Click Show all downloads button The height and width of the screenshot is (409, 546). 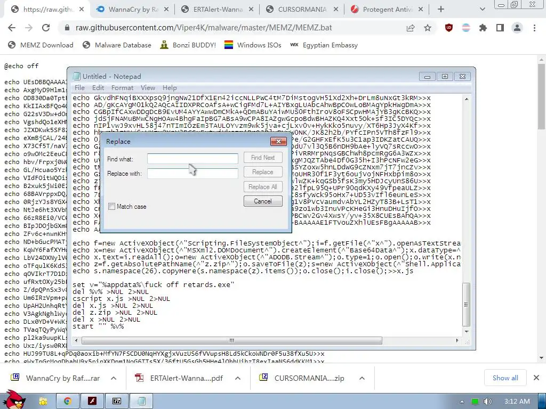[505, 378]
